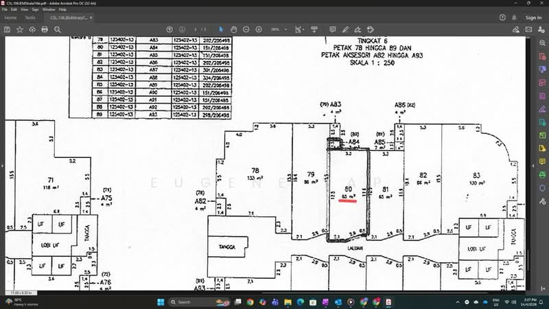Open the Export PDF tool in right pane
Screen dimensions: 549x309
tap(542, 122)
